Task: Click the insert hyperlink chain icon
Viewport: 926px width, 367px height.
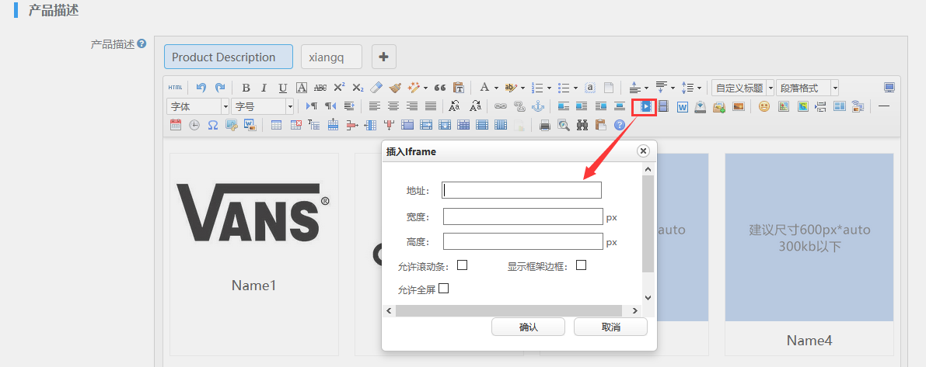Action: click(500, 106)
